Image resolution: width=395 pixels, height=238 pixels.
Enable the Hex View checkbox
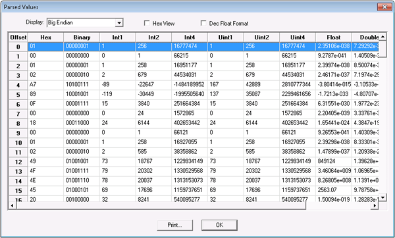[147, 23]
